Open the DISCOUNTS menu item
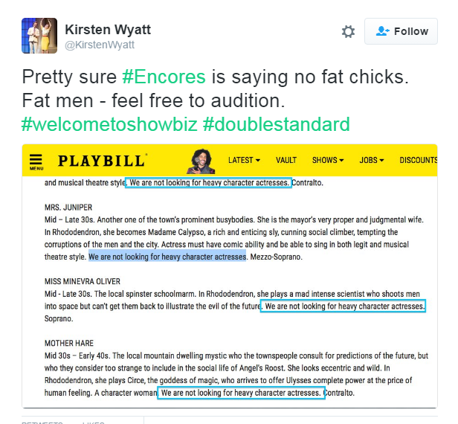 click(419, 160)
